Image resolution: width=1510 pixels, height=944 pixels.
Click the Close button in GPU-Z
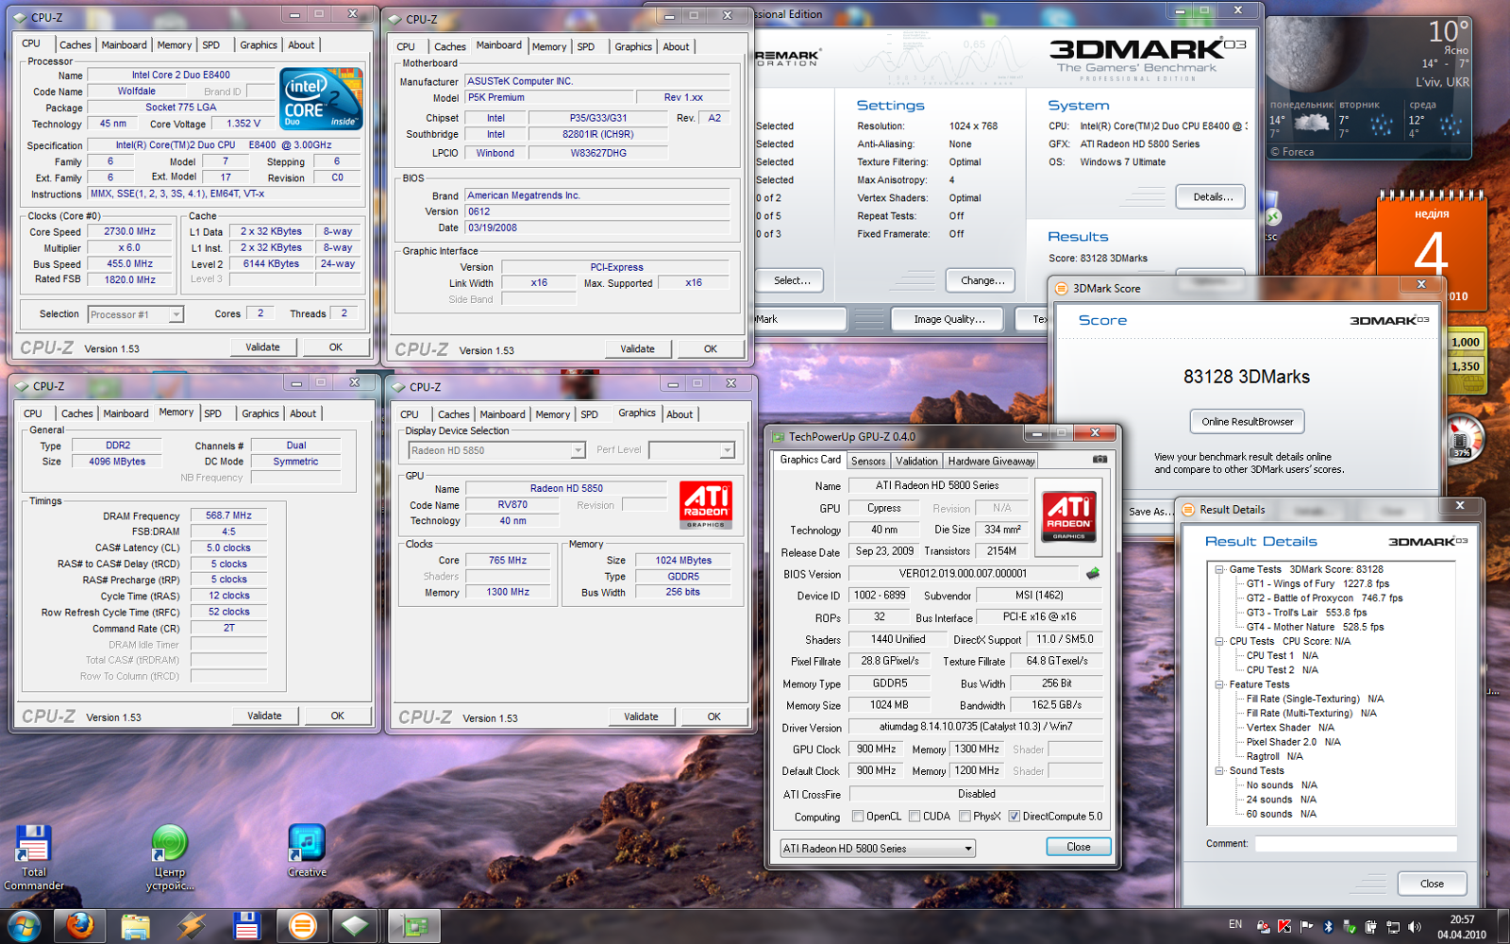pos(1079,847)
